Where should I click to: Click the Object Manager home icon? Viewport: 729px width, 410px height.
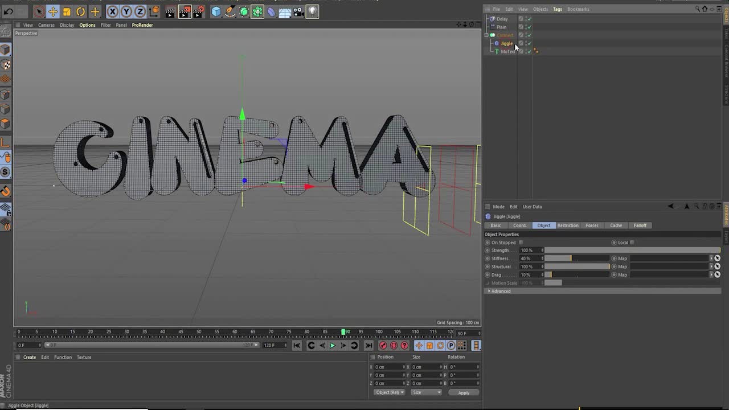705,9
